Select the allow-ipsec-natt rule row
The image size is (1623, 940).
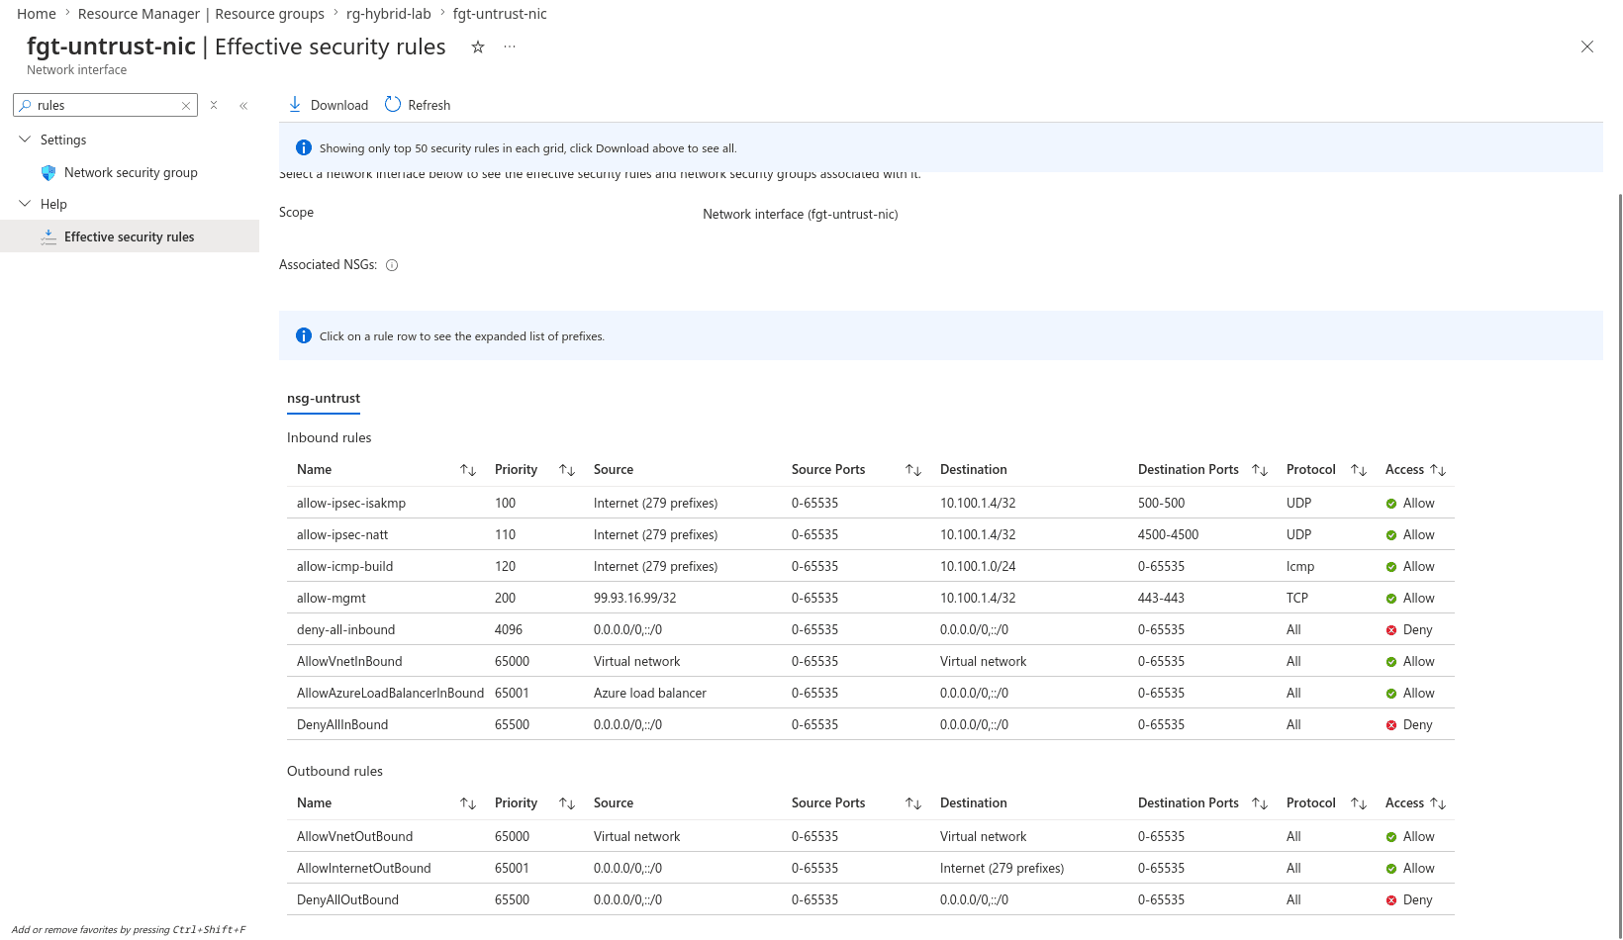(871, 534)
